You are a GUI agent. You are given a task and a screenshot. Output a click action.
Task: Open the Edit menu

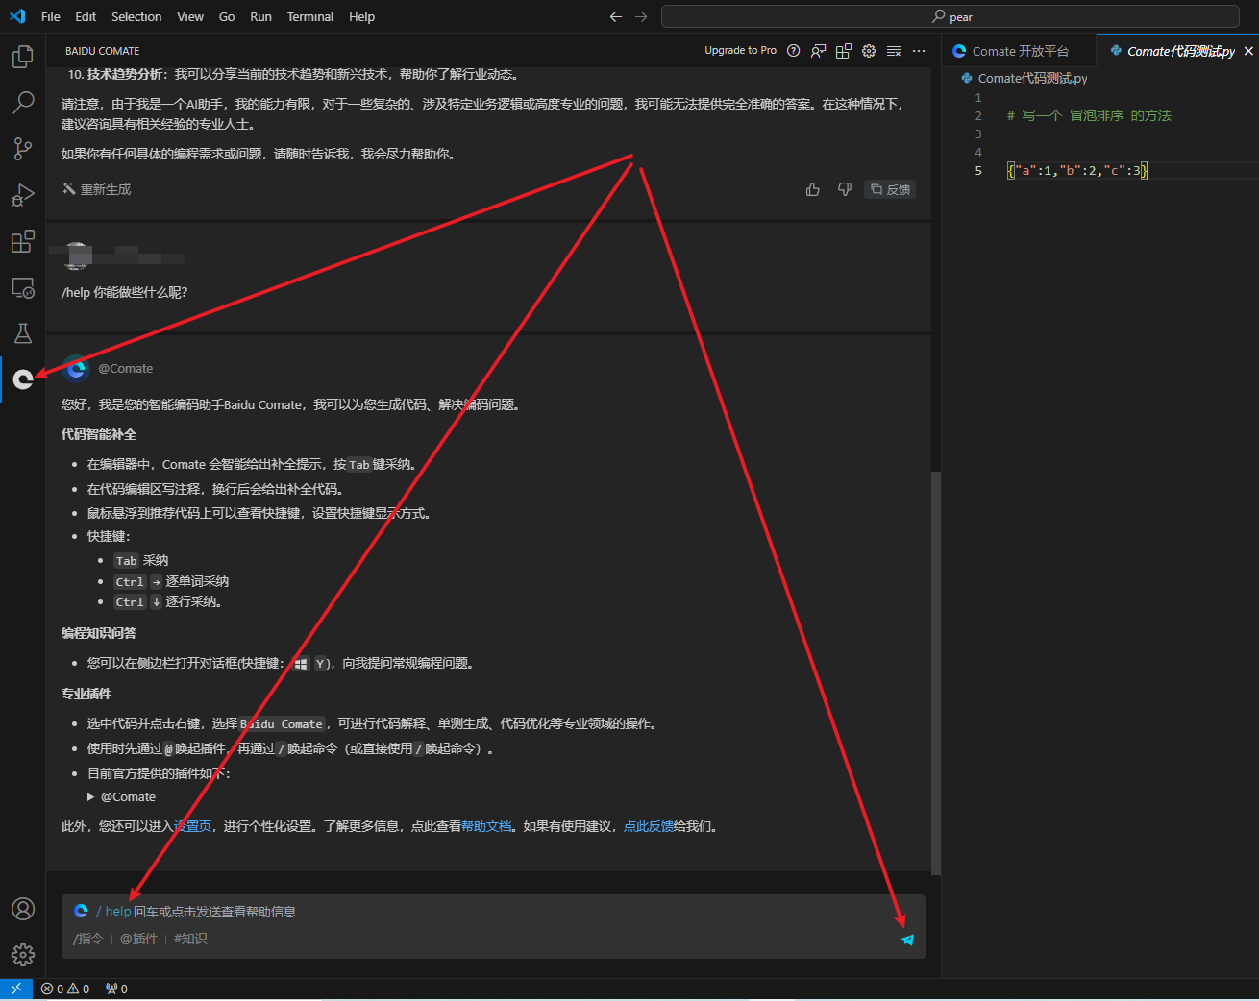[x=86, y=16]
